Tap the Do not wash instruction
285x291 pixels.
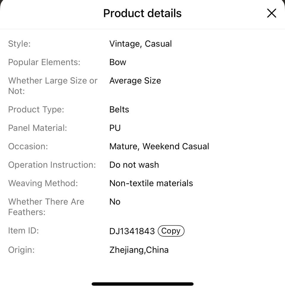(134, 165)
